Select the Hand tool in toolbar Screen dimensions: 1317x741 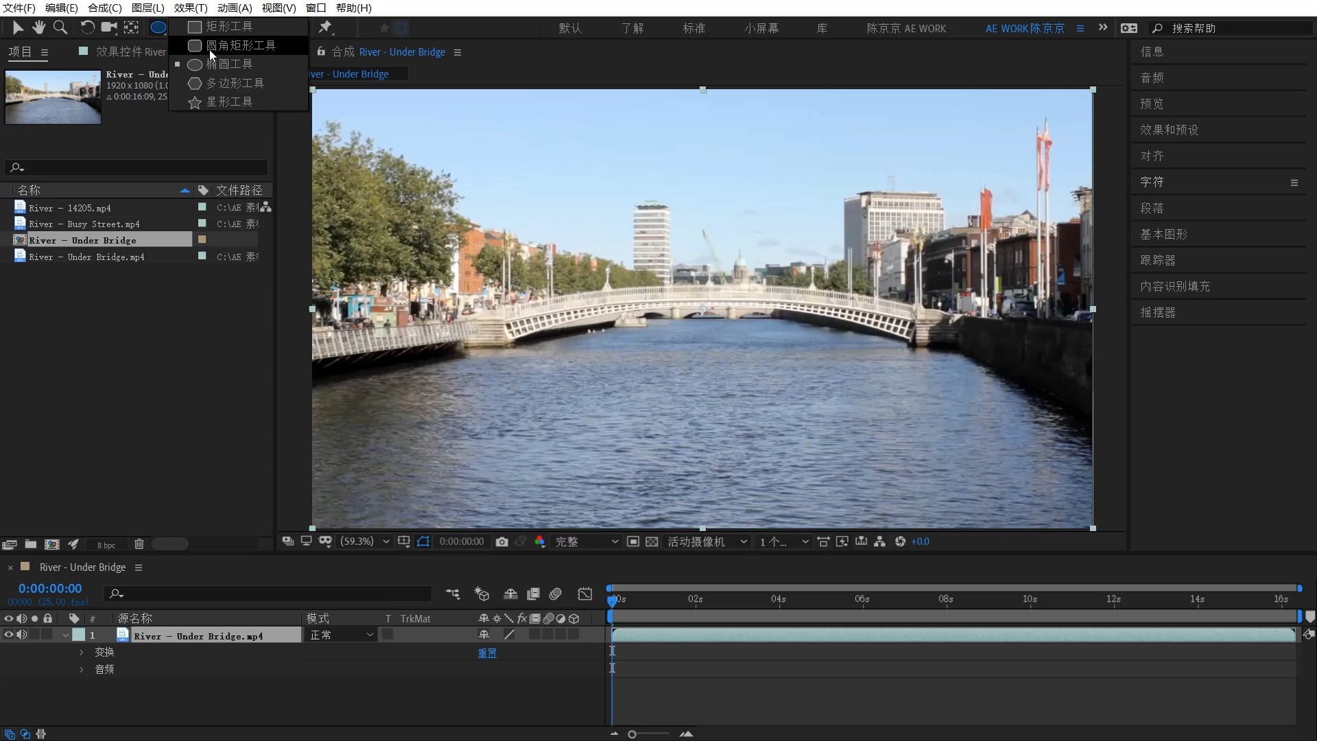(x=38, y=27)
